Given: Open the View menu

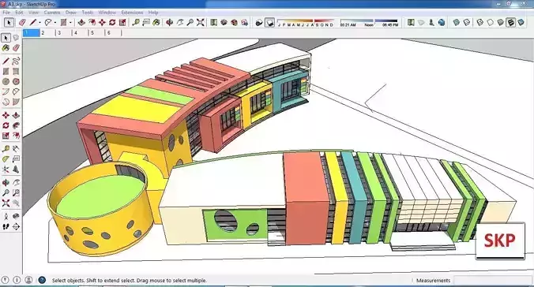Looking at the screenshot, I should click(33, 13).
